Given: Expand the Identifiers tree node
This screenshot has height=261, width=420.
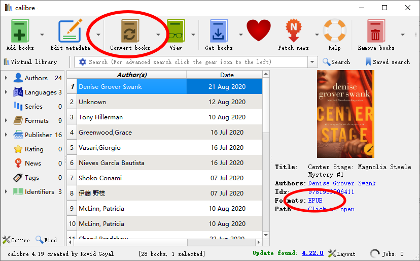Looking at the screenshot, I should click(6, 191).
